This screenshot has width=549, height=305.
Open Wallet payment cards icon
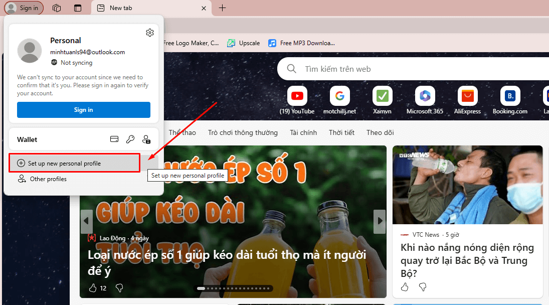114,139
